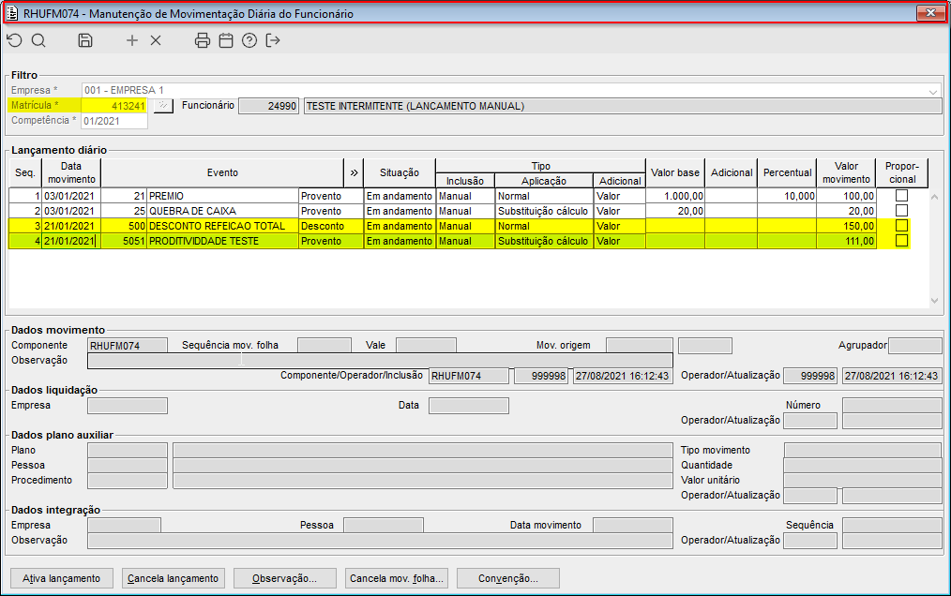Add a new record with plus icon
This screenshot has height=596, width=951.
132,40
